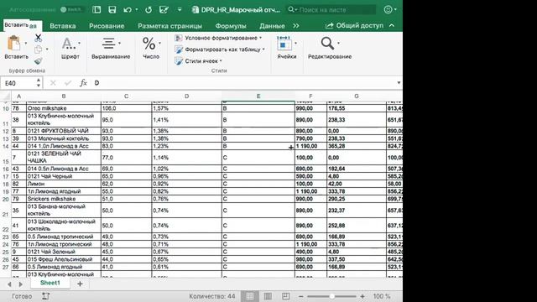Open the Редактирование editing group
This screenshot has width=537, height=302.
pyautogui.click(x=330, y=48)
